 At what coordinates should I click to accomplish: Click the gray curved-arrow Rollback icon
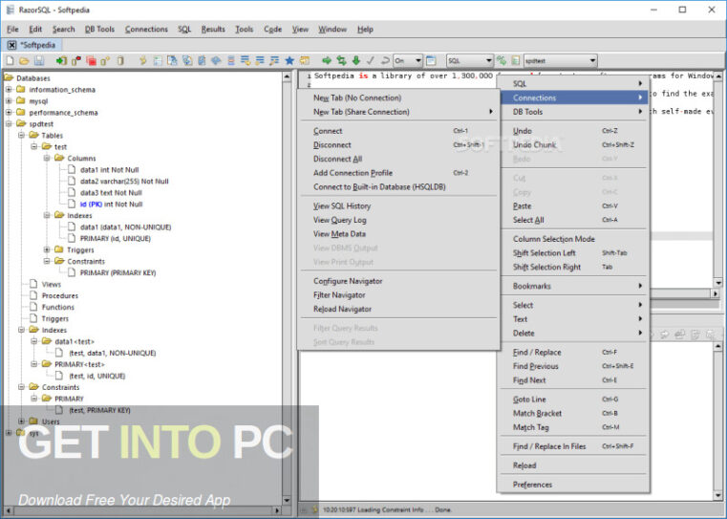[x=385, y=61]
